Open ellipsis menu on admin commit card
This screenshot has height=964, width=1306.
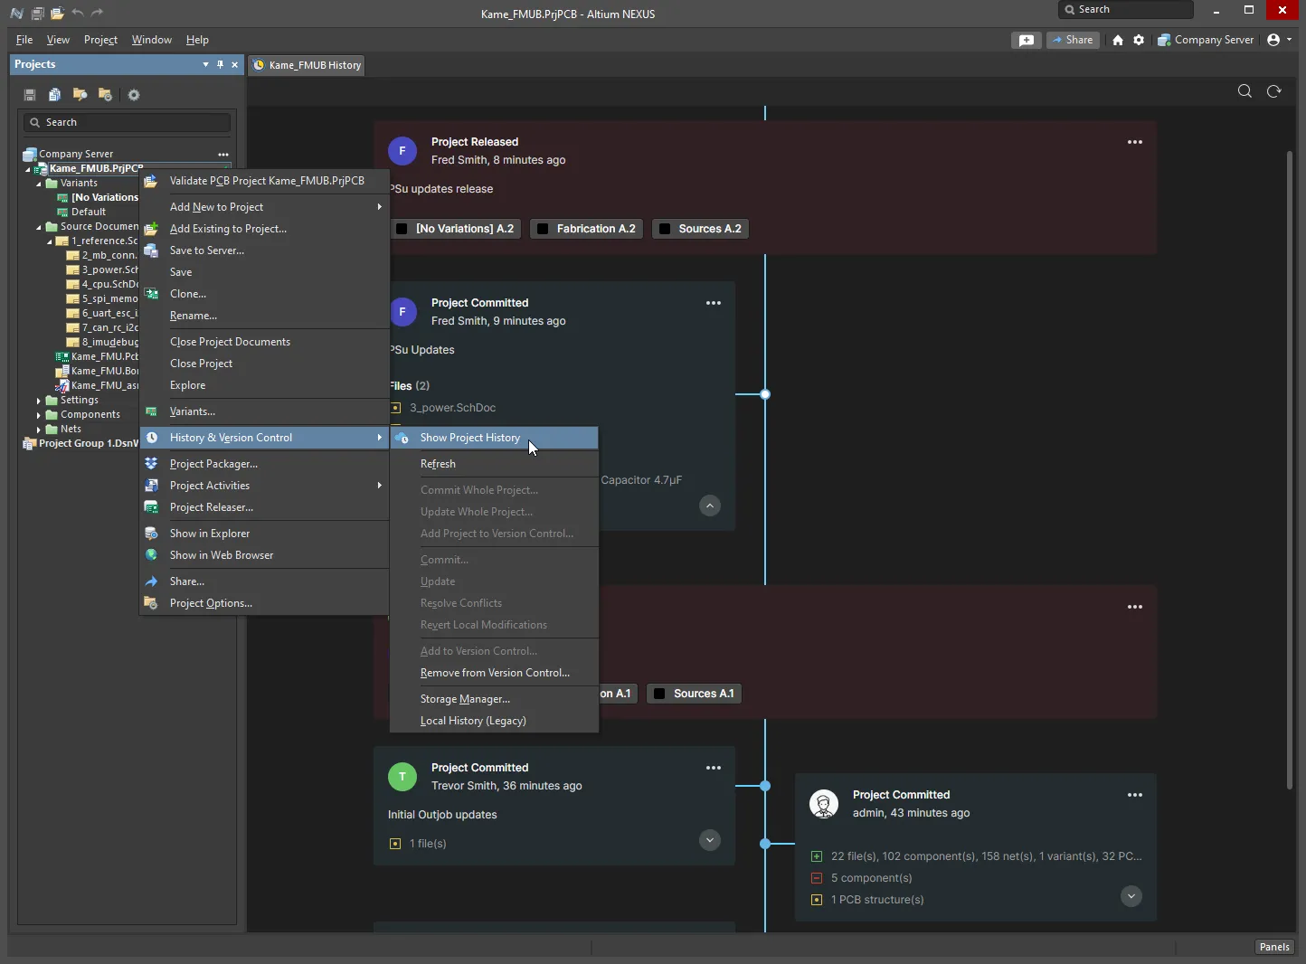click(x=1135, y=795)
